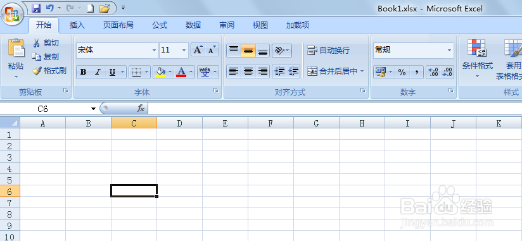Toggle italic formatting
The width and height of the screenshot is (522, 241).
pos(98,72)
